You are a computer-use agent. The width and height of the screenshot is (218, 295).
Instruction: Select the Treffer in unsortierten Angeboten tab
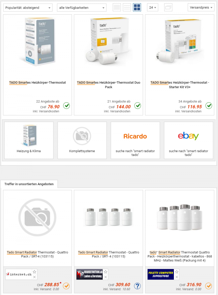pyautogui.click(x=29, y=184)
